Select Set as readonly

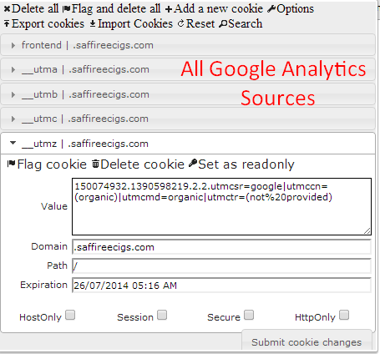[241, 164]
